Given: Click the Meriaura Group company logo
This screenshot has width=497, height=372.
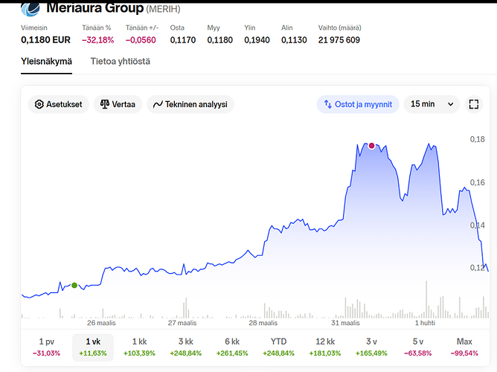Looking at the screenshot, I should [31, 9].
